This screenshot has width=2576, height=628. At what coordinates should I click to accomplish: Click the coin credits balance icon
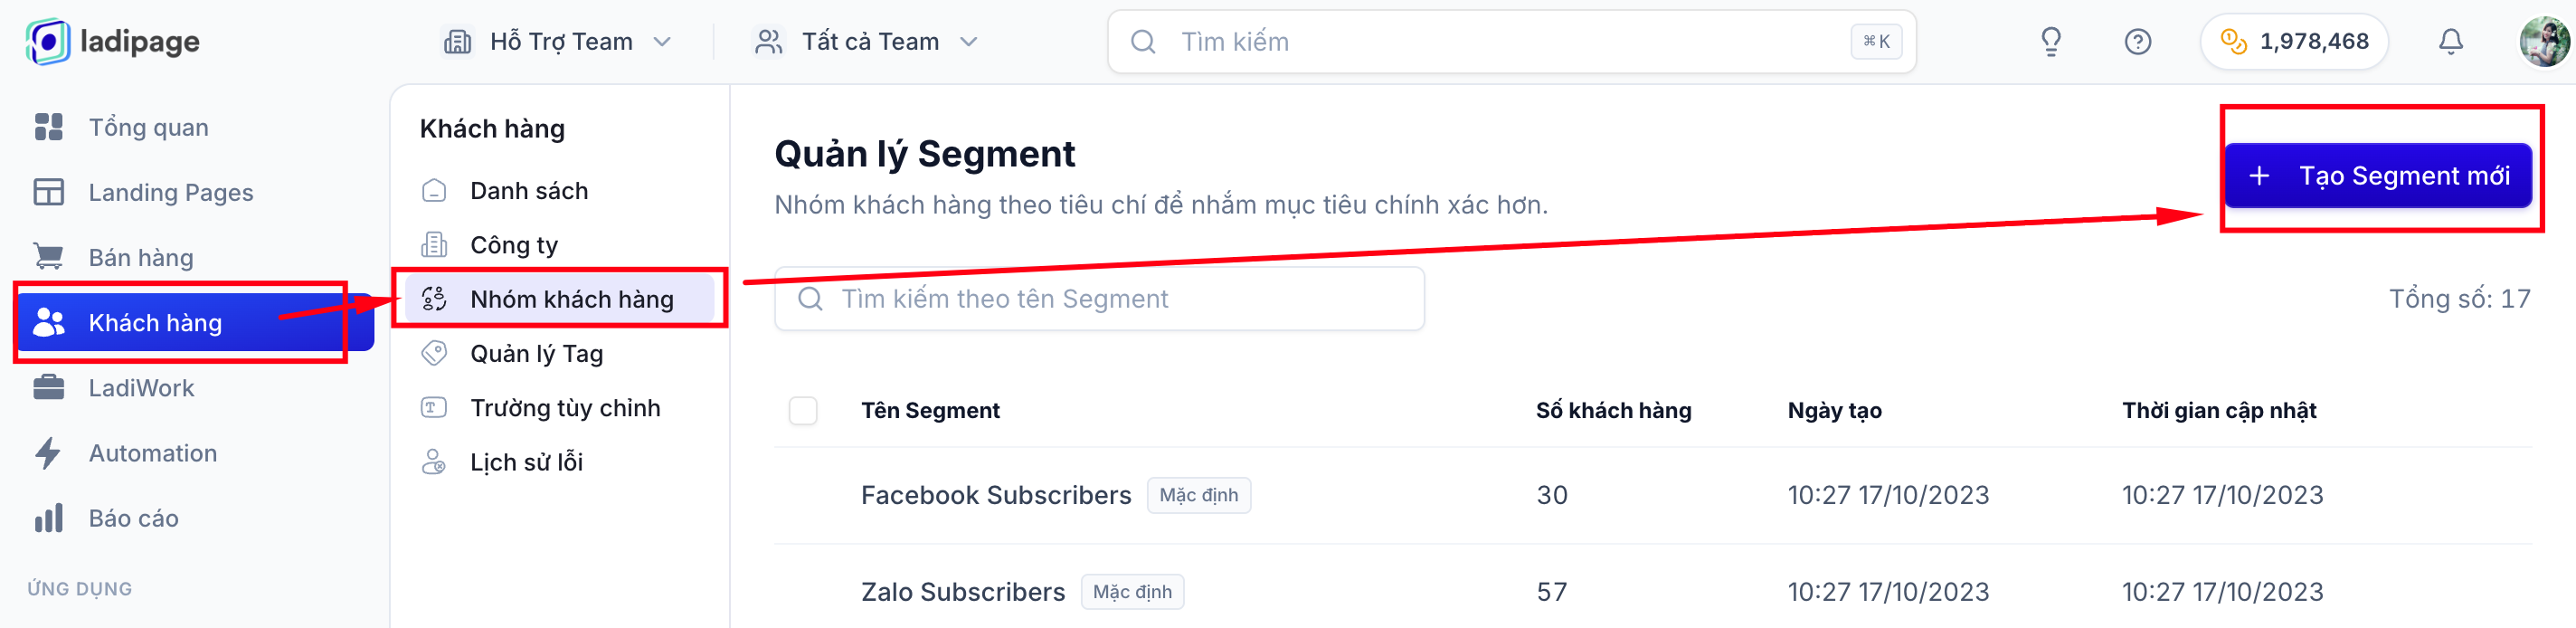pos(2233,42)
